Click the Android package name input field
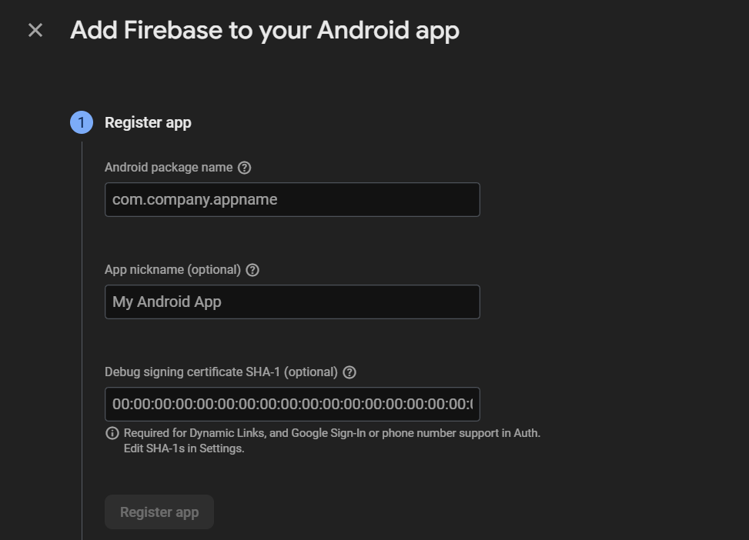Screen dimensions: 749x540 click(293, 198)
